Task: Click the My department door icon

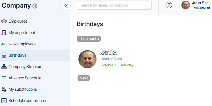Action: pos(4,33)
